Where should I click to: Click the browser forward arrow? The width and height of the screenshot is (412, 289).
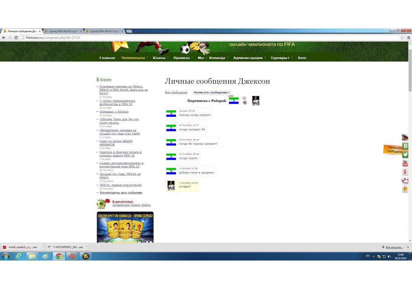[x=10, y=38]
